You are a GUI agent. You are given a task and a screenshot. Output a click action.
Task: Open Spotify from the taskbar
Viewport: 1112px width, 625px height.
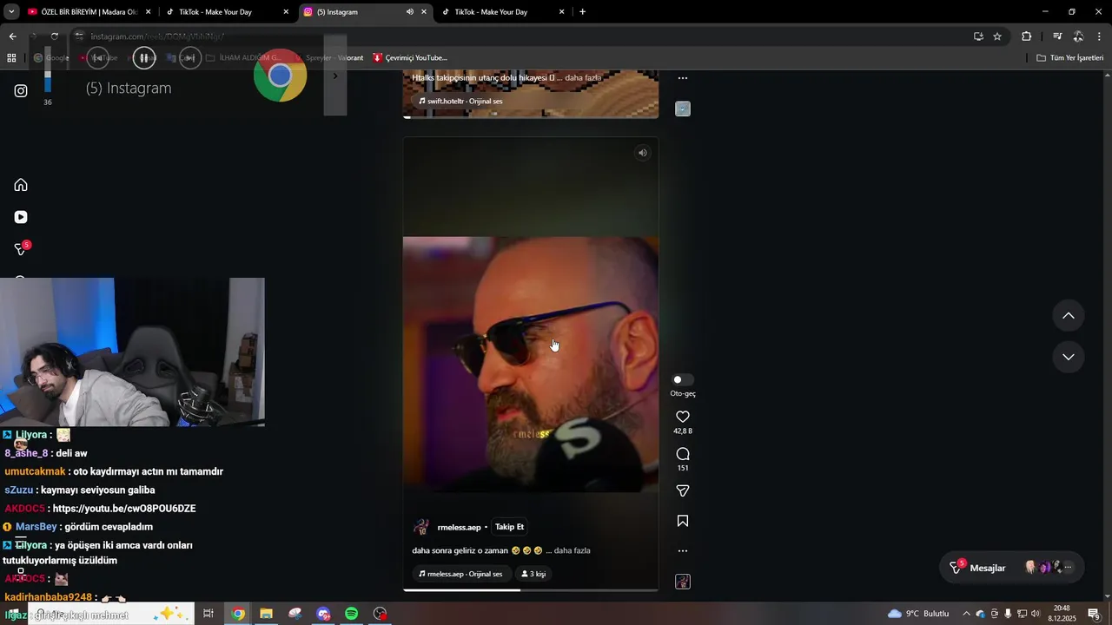(x=351, y=614)
